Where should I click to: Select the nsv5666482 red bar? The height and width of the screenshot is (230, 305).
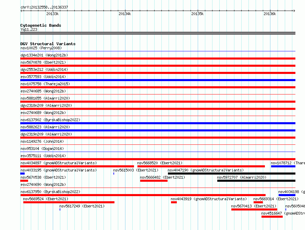tap(154, 181)
